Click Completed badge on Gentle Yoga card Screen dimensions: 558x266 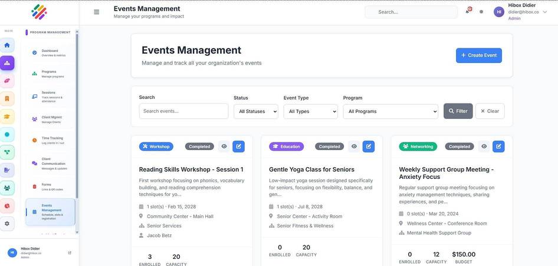point(330,147)
